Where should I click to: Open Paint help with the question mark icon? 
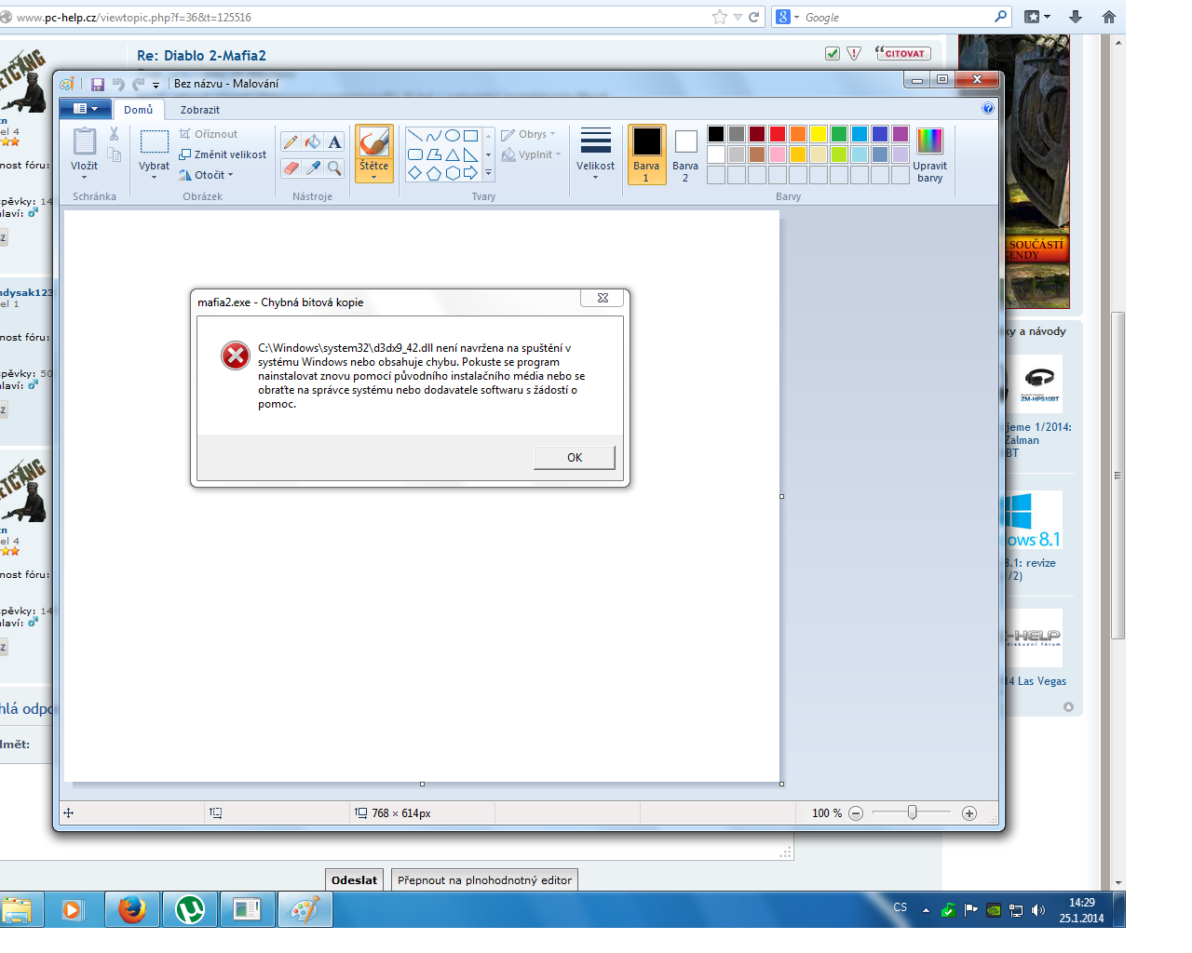(988, 109)
